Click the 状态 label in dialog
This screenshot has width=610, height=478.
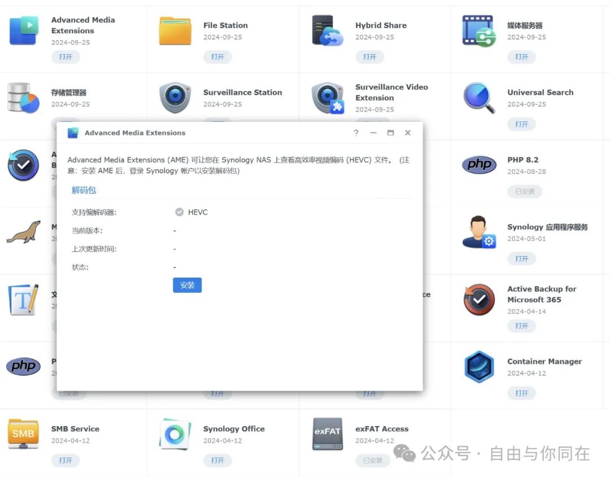[80, 267]
